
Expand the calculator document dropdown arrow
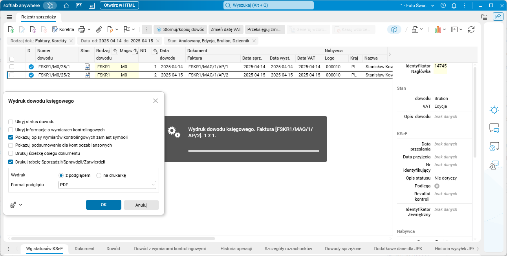click(421, 29)
